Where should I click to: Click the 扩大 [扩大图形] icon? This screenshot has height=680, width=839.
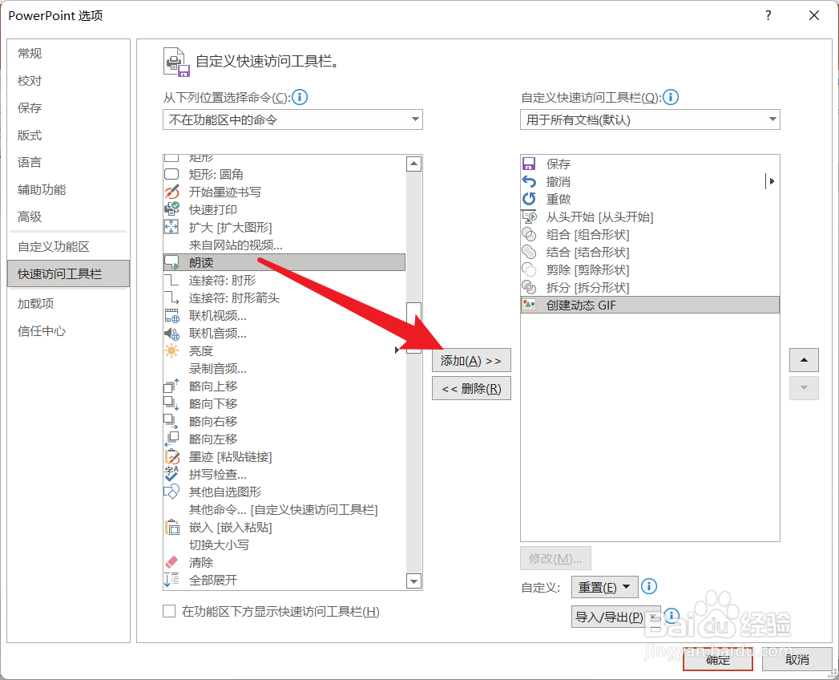point(171,227)
